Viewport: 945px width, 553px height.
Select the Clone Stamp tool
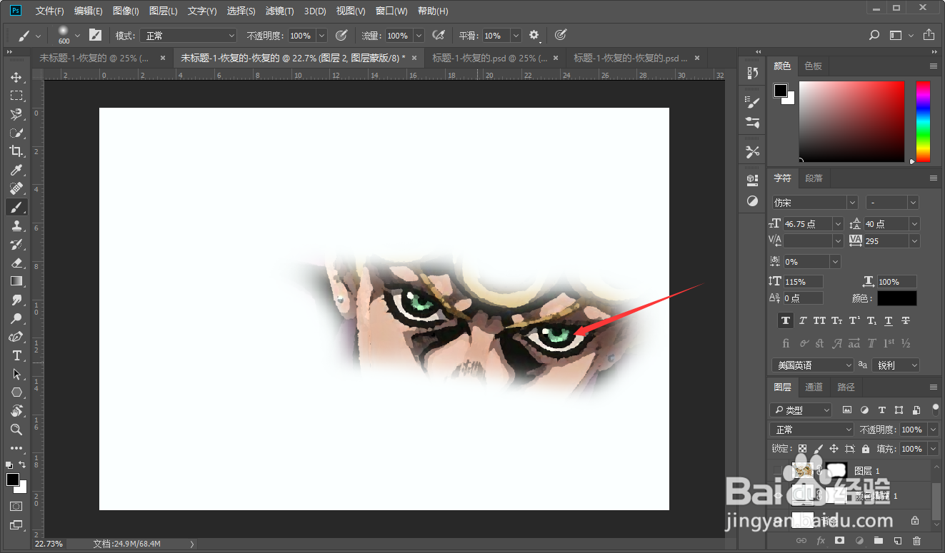coord(16,225)
